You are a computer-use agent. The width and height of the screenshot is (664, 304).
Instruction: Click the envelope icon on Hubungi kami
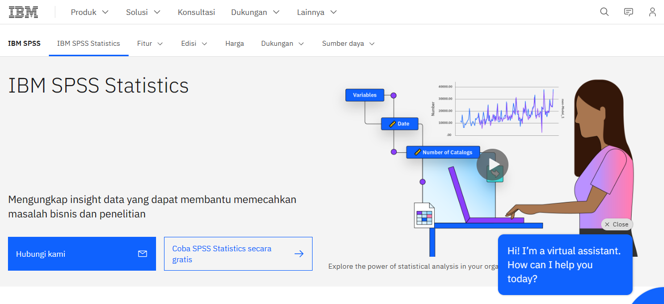pyautogui.click(x=143, y=253)
